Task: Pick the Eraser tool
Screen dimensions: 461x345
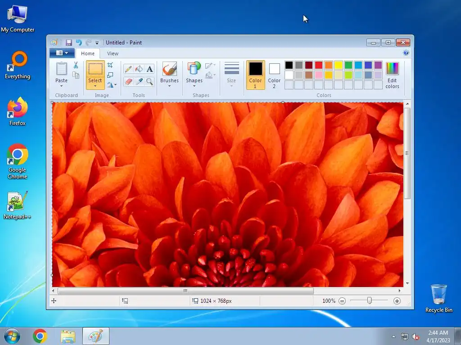Action: [128, 81]
